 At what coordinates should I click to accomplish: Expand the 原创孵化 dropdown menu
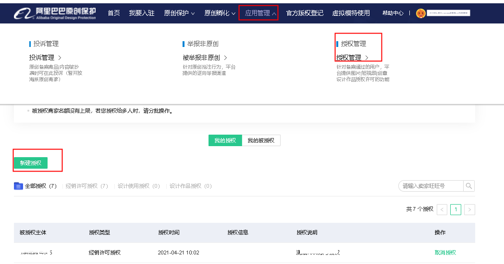(x=220, y=13)
